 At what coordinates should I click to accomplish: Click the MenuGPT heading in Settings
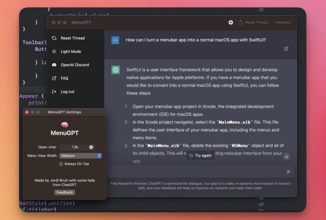[65, 133]
